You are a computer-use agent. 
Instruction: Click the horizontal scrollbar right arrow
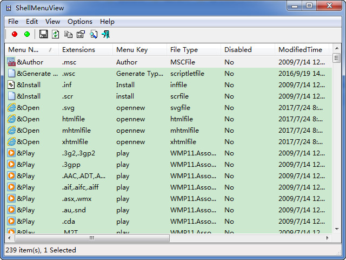click(327, 238)
